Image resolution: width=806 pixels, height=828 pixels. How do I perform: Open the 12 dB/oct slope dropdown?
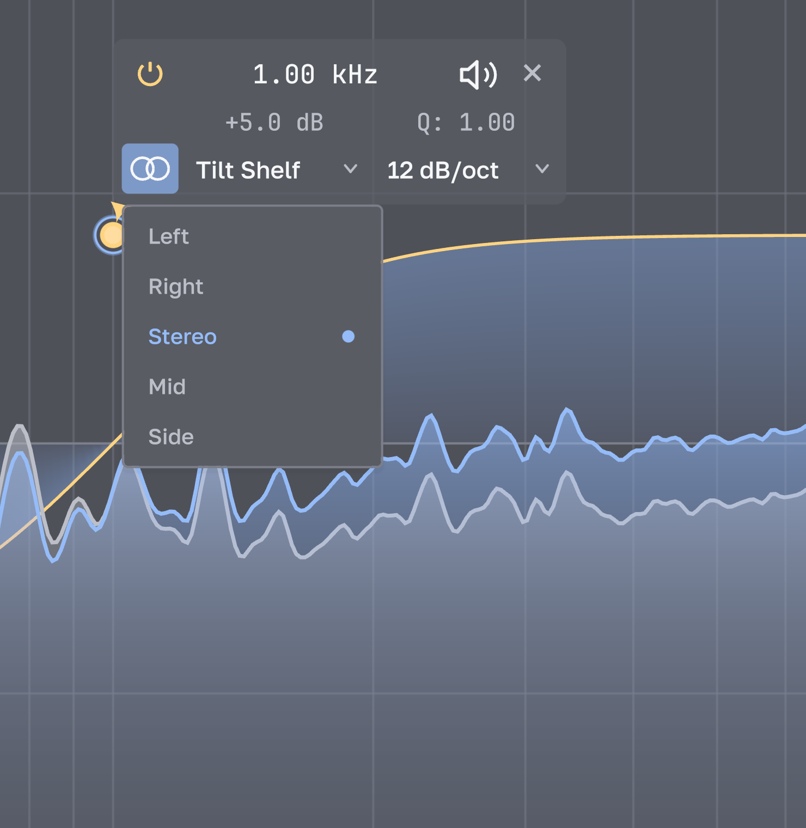468,170
